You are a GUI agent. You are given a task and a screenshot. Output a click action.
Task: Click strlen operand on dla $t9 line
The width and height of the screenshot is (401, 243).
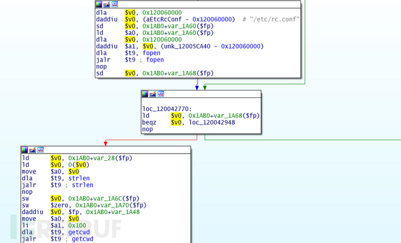coord(79,178)
